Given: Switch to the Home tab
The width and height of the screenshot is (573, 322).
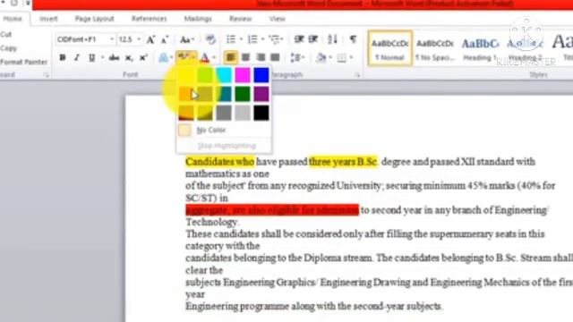Looking at the screenshot, I should pyautogui.click(x=13, y=19).
